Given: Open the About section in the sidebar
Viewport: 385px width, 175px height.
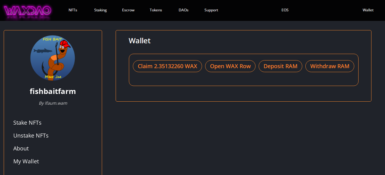Looking at the screenshot, I should point(21,149).
